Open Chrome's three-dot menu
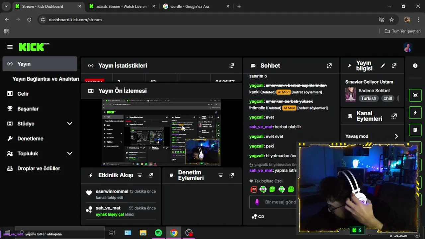This screenshot has width=425, height=239. tap(418, 20)
